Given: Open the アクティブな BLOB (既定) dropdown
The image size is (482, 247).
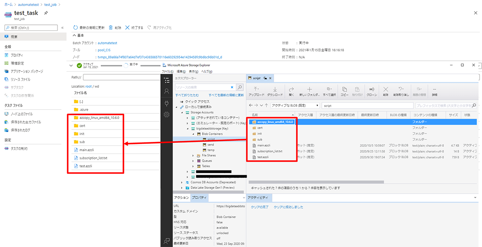Looking at the screenshot, I should 295,105.
